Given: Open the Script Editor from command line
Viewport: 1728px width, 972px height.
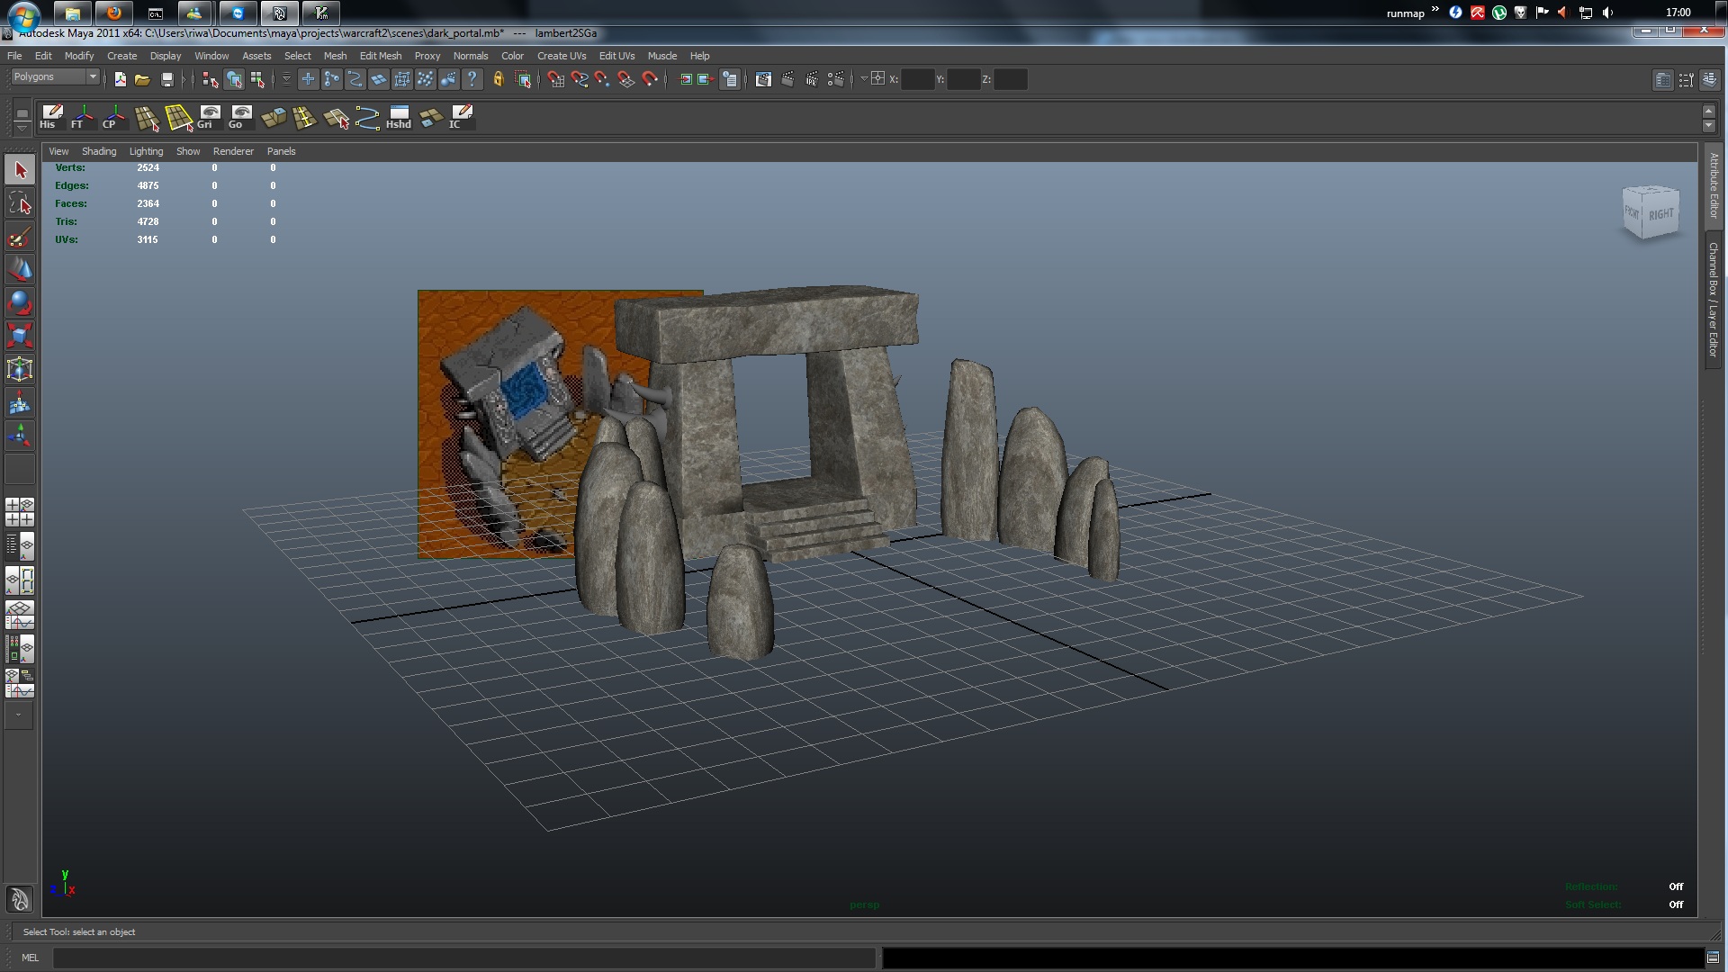Looking at the screenshot, I should (1713, 958).
